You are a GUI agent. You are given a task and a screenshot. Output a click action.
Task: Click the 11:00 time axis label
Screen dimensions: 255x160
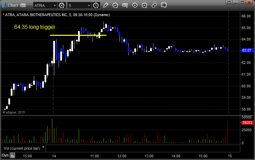(94, 156)
